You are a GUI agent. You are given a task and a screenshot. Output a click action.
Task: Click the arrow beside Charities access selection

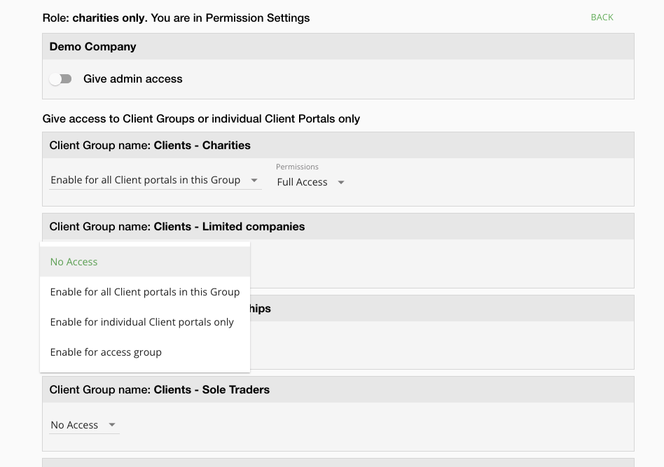tap(254, 181)
